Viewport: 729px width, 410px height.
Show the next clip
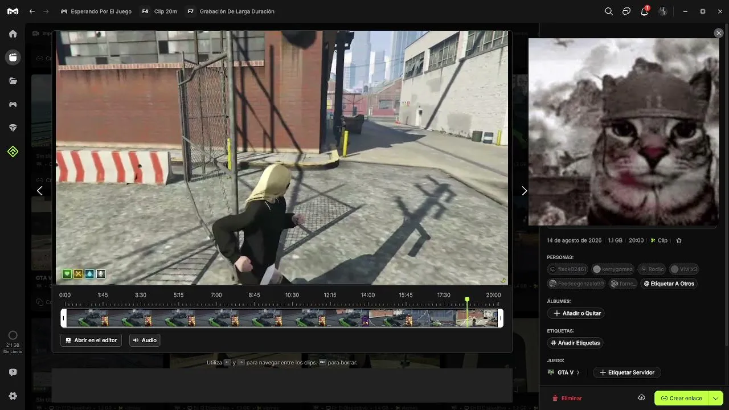(x=525, y=191)
